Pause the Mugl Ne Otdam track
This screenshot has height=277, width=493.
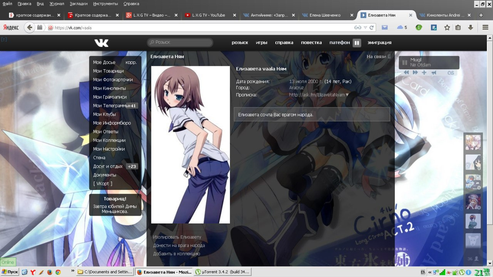[x=405, y=62]
